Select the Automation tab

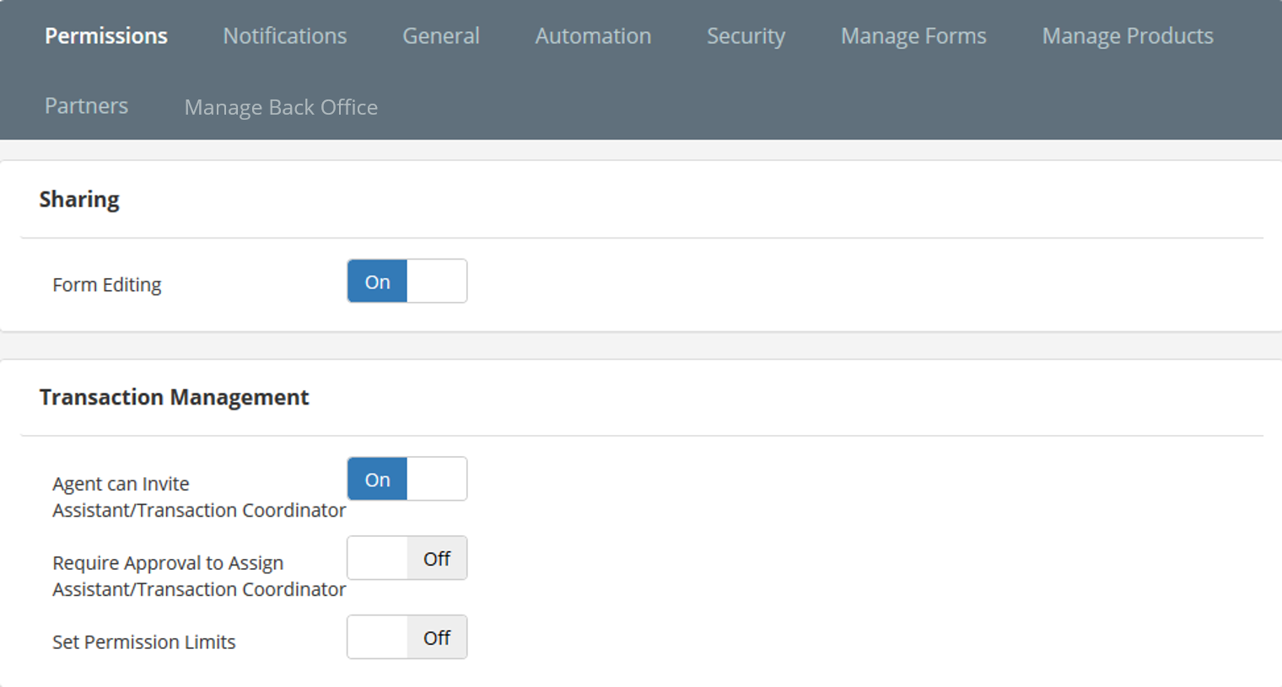click(592, 35)
